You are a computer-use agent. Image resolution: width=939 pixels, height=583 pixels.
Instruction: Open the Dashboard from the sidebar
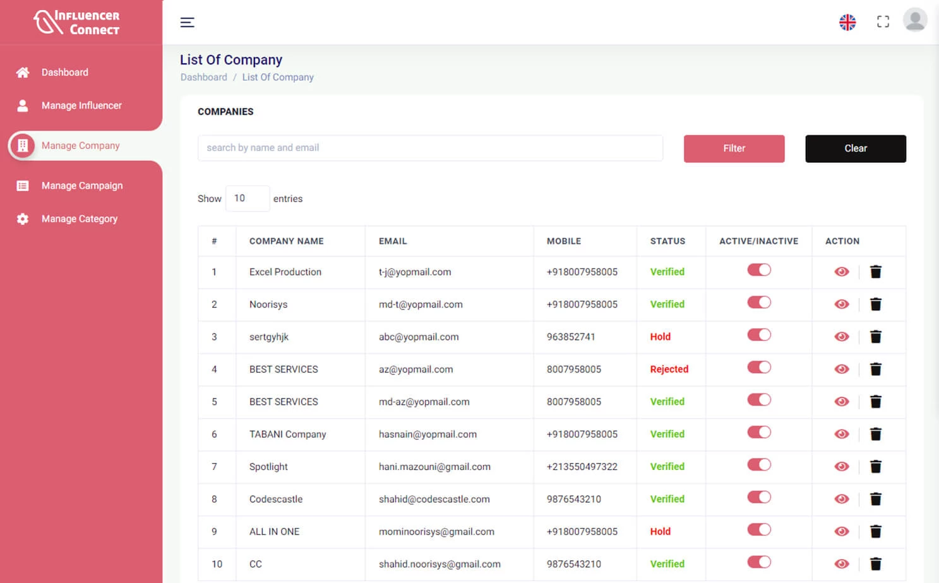coord(65,72)
